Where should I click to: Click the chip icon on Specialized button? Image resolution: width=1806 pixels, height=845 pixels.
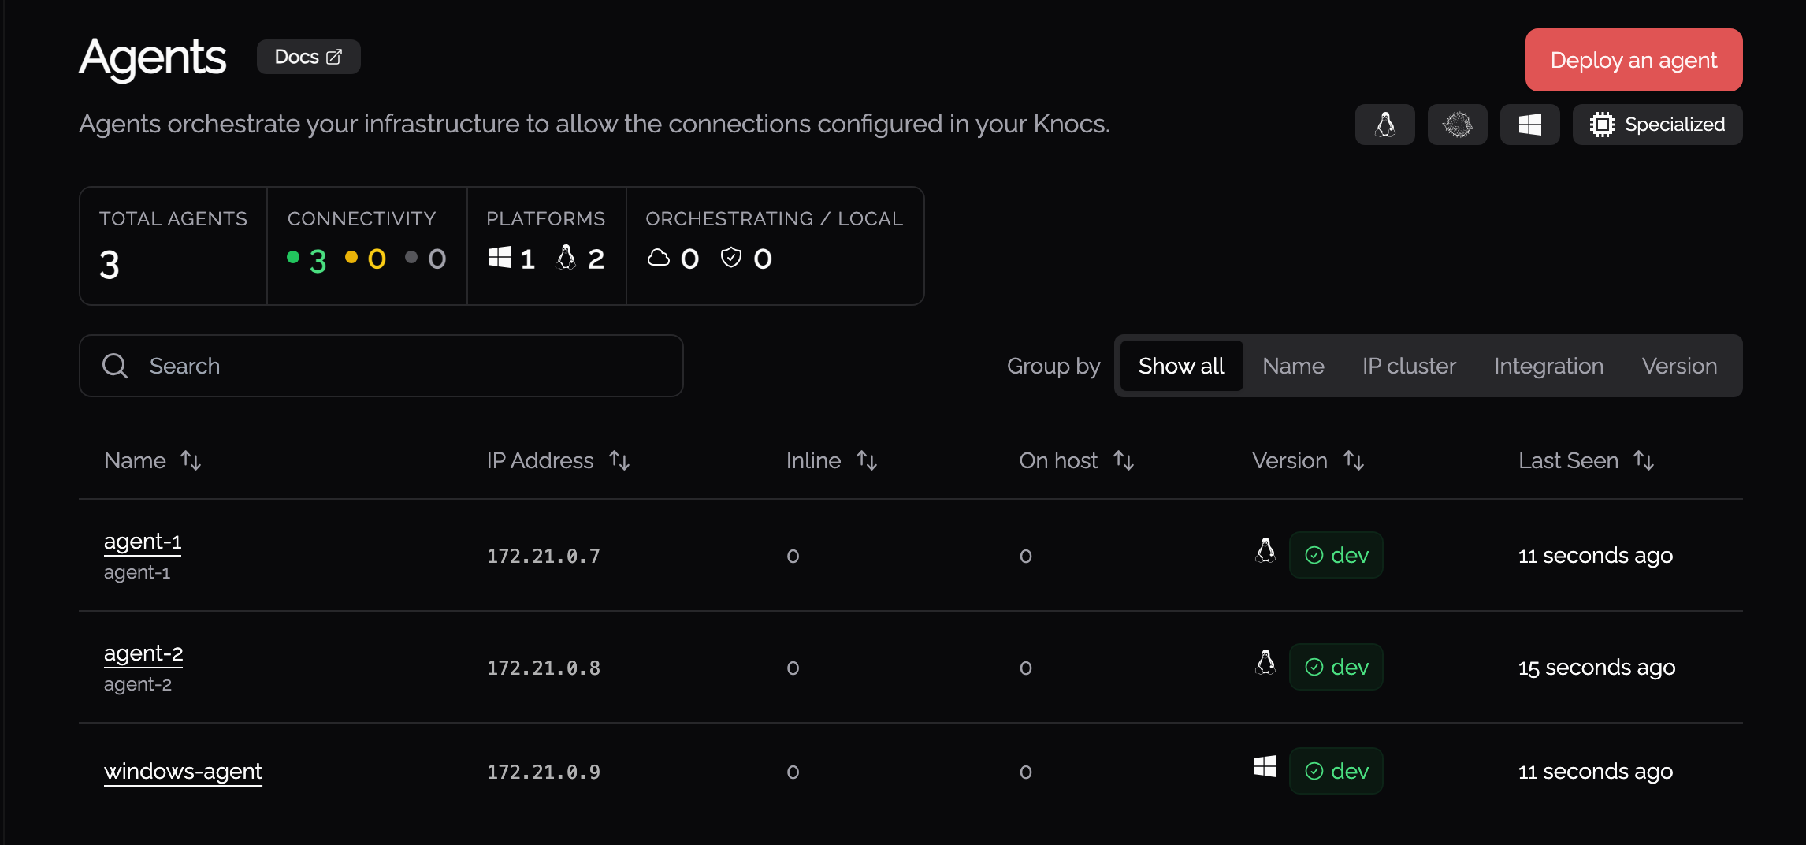pos(1603,125)
